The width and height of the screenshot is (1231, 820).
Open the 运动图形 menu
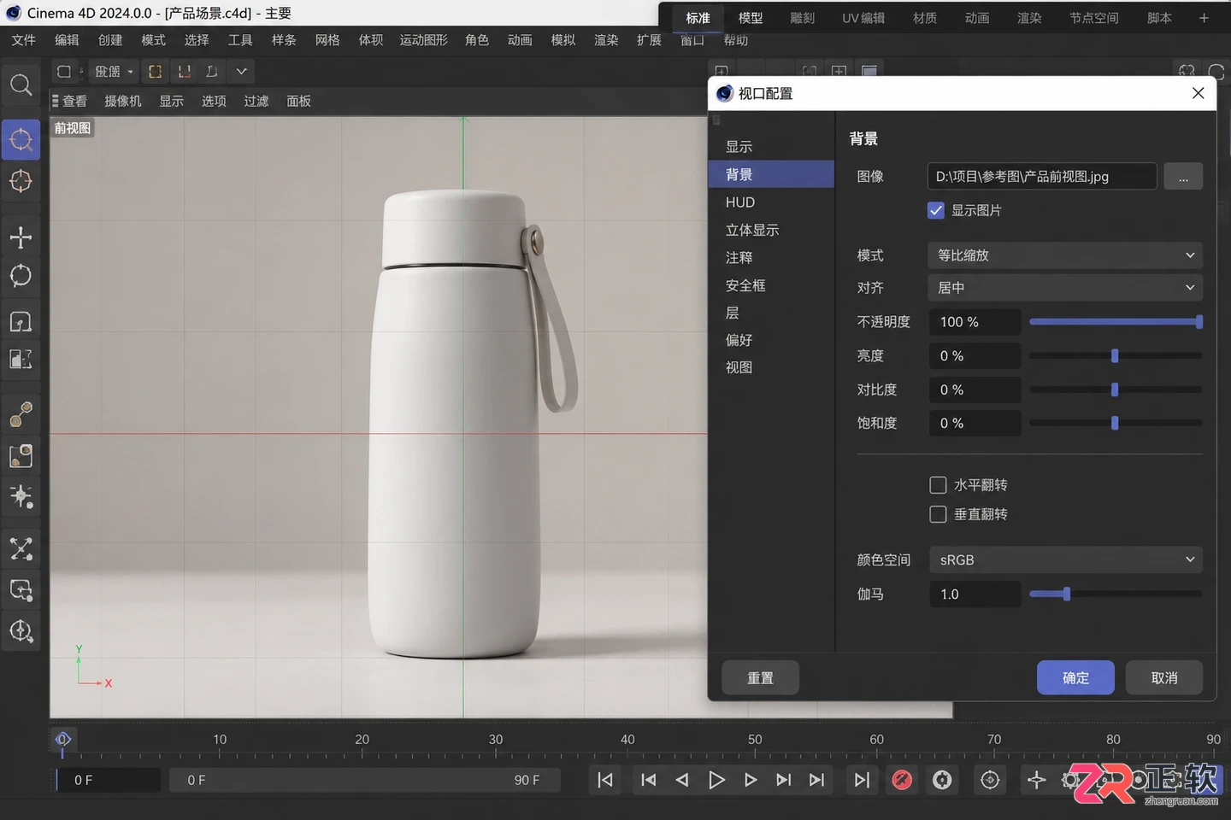click(424, 40)
